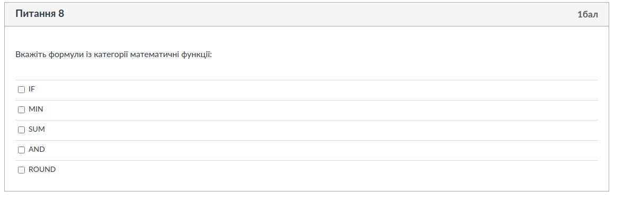Click the '1бал' points indicator
This screenshot has height=201, width=624.
pos(588,14)
